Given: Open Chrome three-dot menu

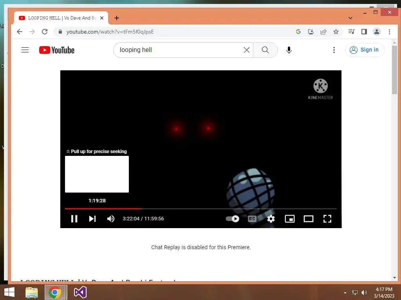Looking at the screenshot, I should [389, 32].
